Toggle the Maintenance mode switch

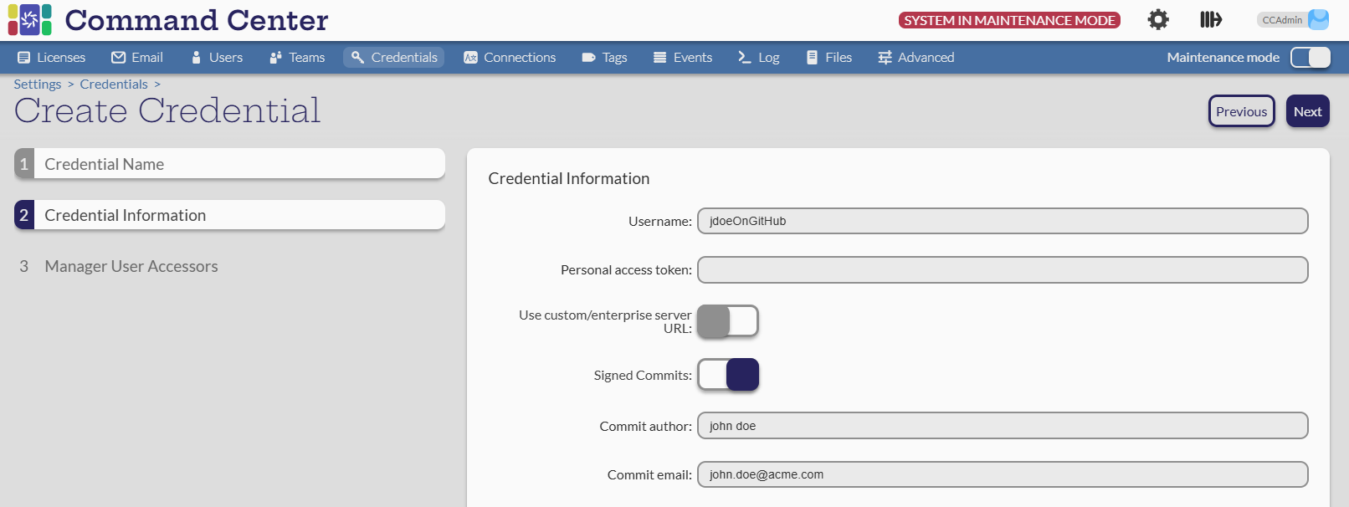pos(1310,58)
